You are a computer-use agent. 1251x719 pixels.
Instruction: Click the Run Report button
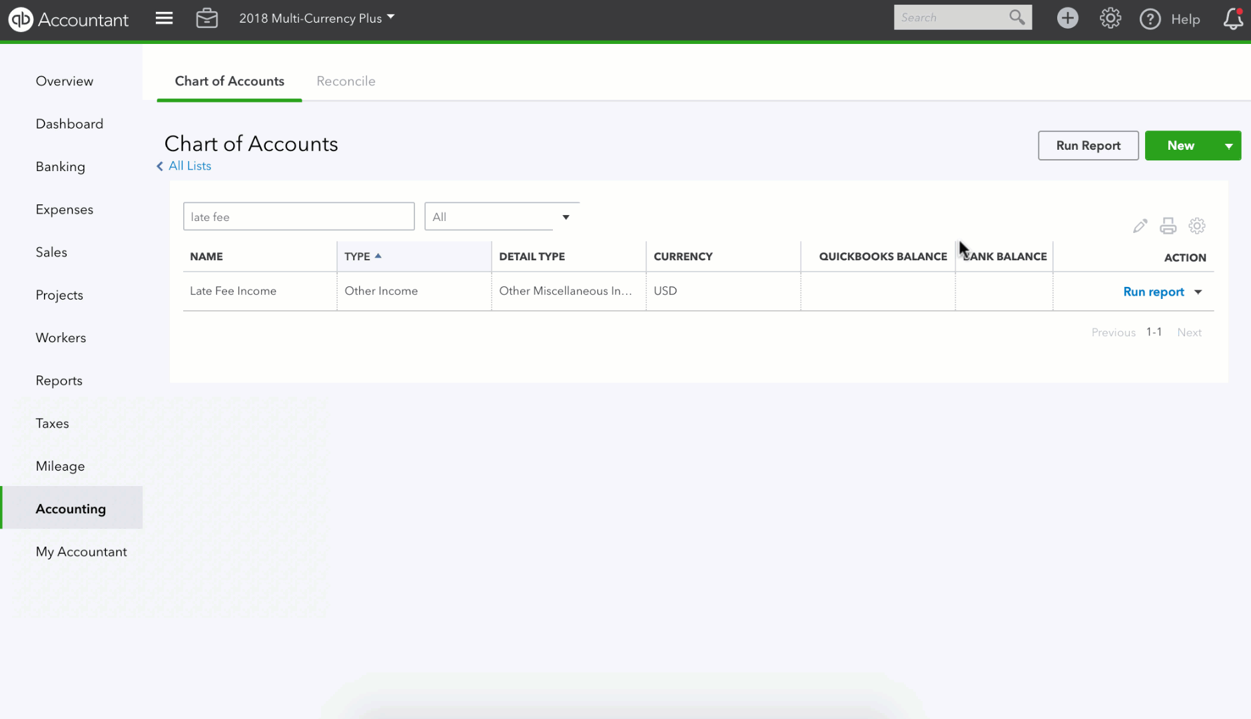click(1088, 145)
